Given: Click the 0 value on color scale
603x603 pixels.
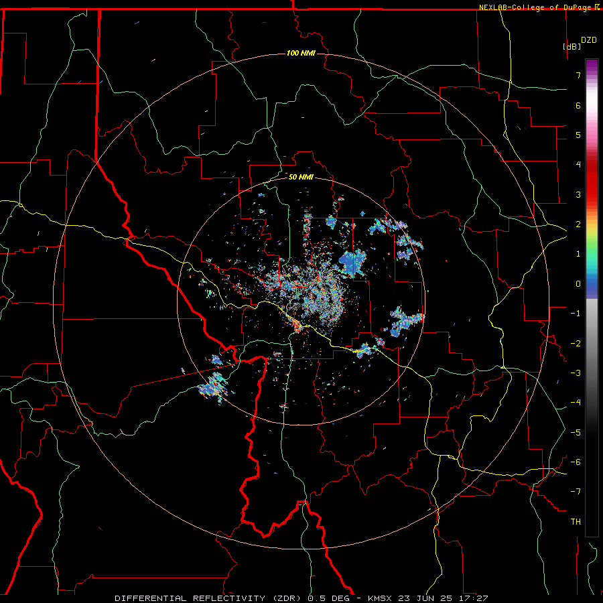Looking at the screenshot, I should (578, 284).
